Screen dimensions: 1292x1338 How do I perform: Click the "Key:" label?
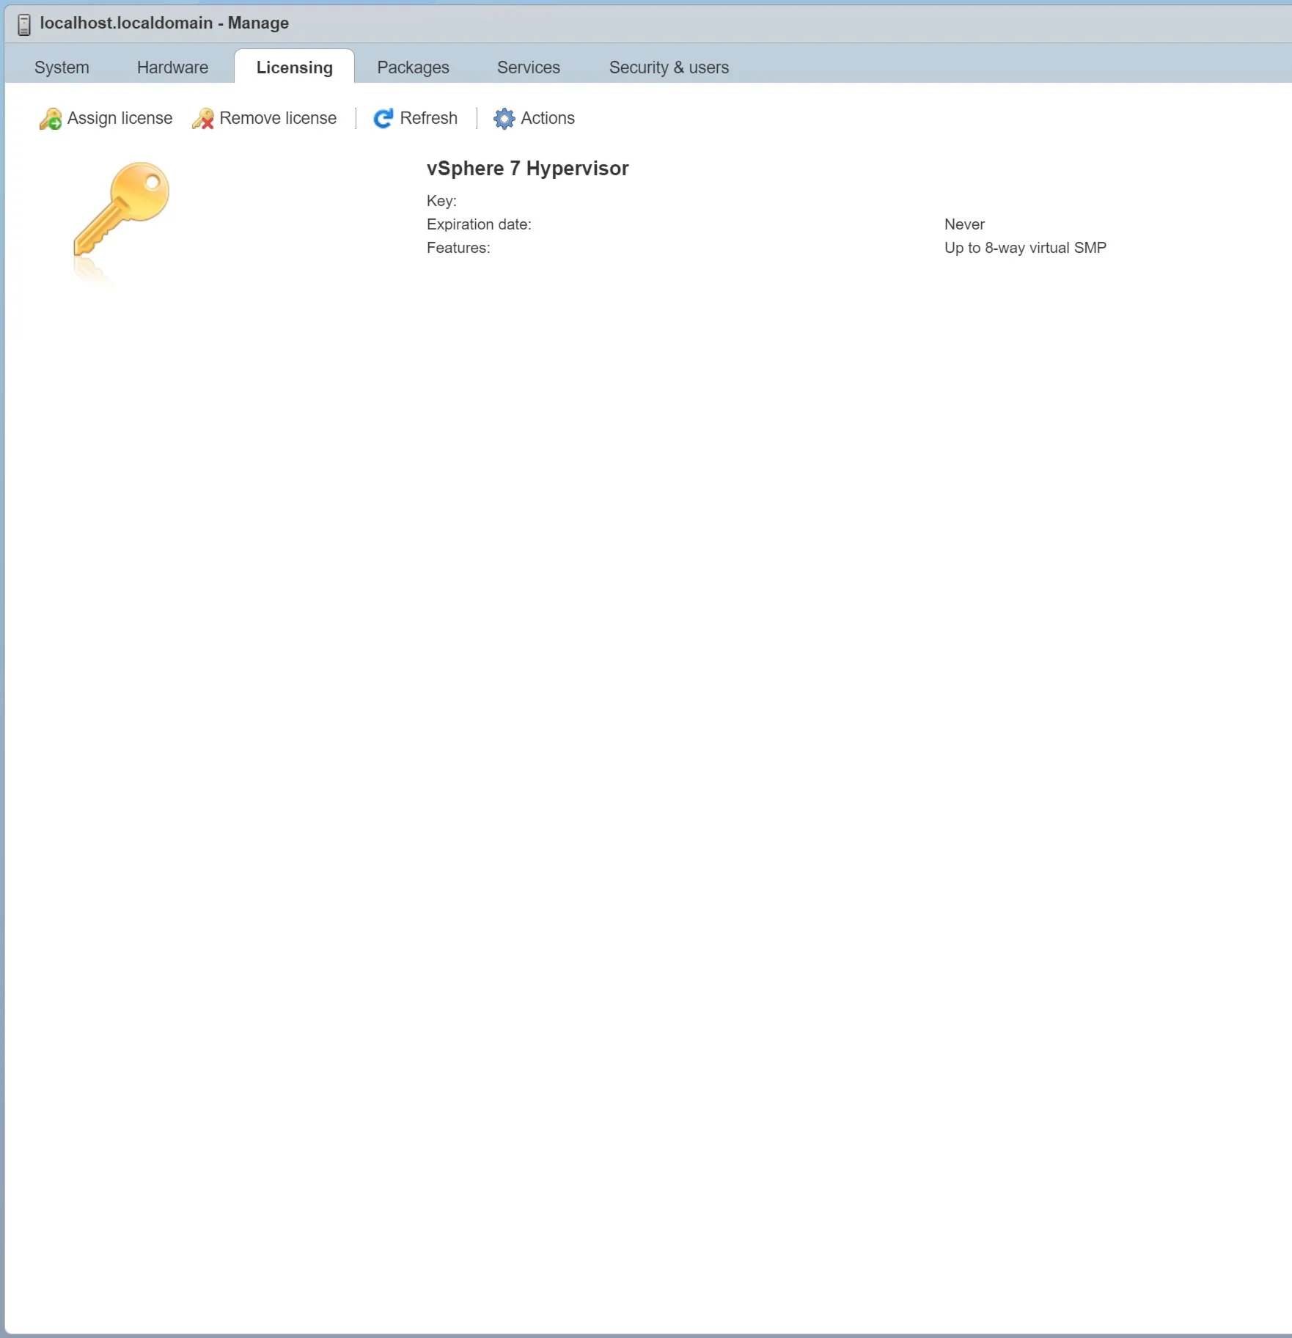(x=441, y=201)
